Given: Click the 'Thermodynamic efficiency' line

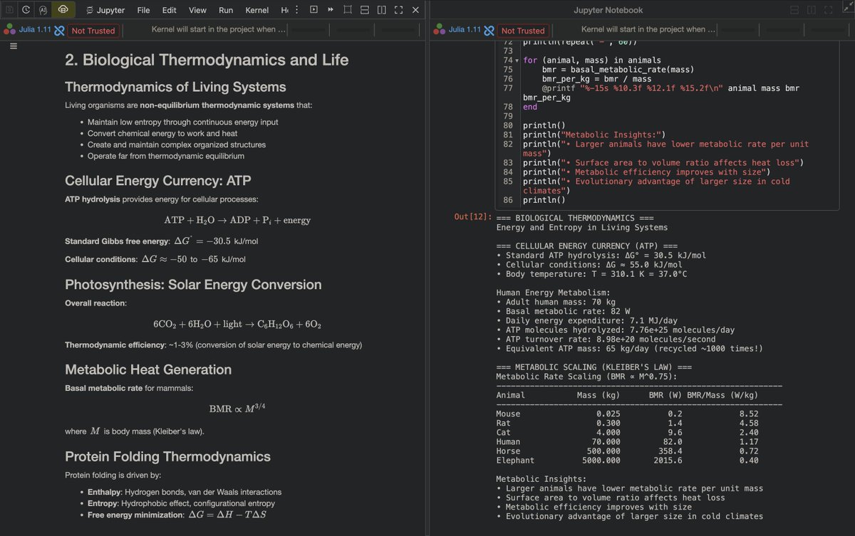Looking at the screenshot, I should coord(213,345).
